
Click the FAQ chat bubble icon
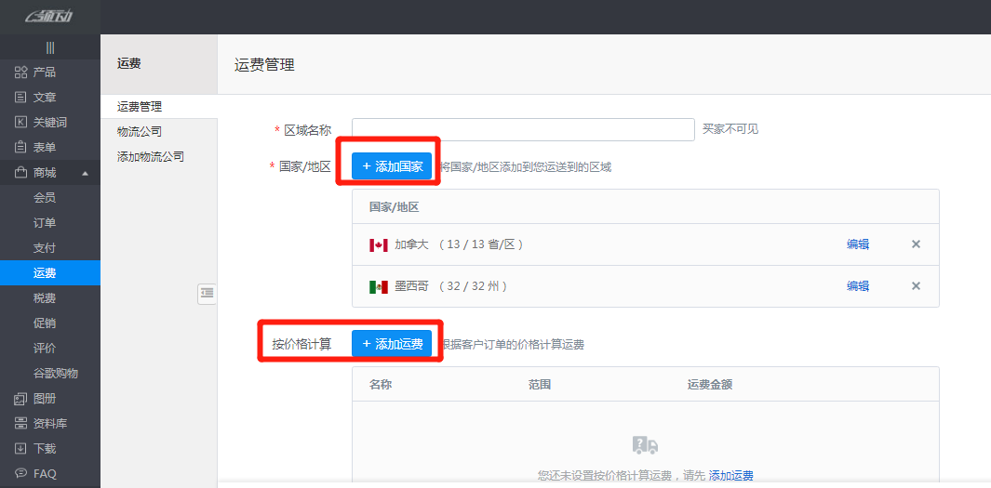[x=20, y=473]
